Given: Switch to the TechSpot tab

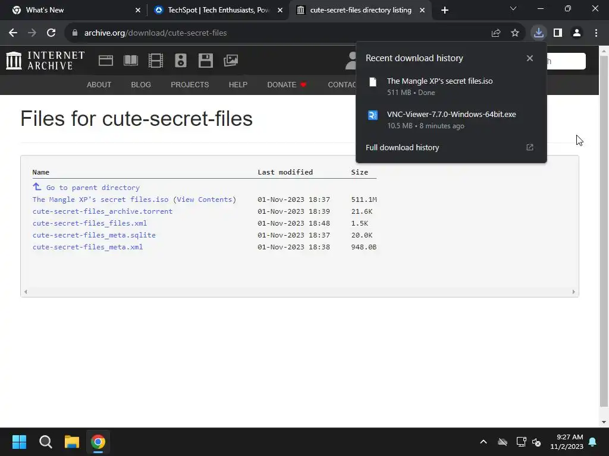Looking at the screenshot, I should [218, 10].
